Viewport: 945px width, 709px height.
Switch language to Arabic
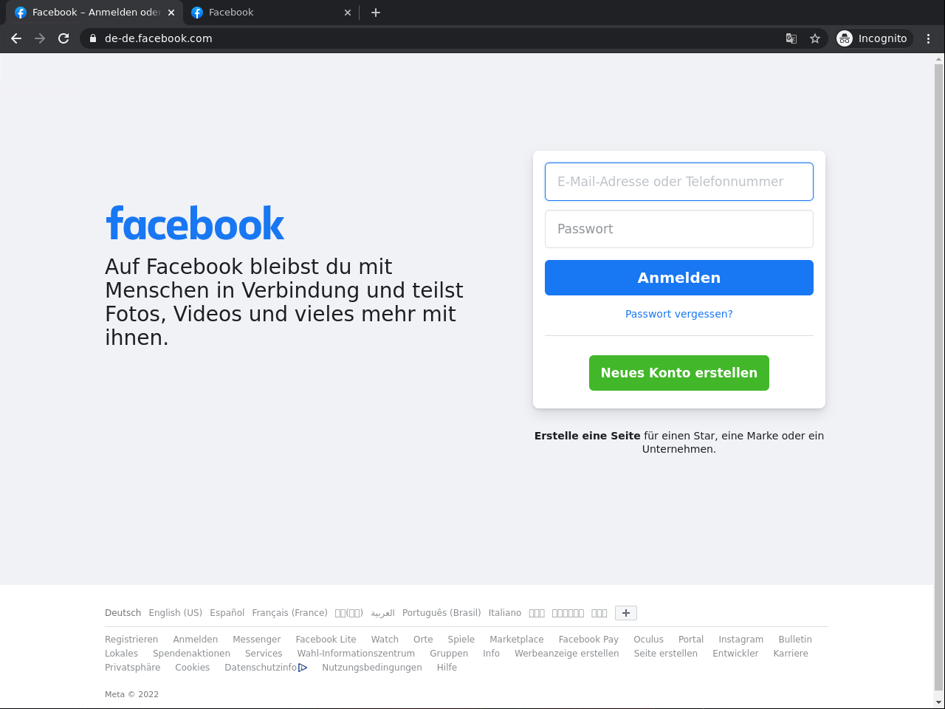pyautogui.click(x=382, y=613)
